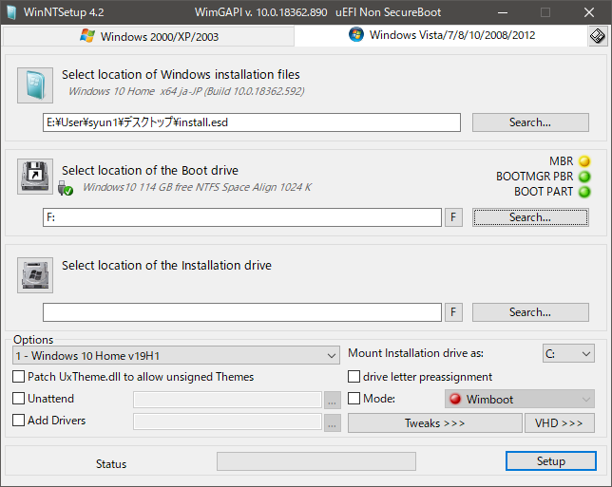Click the 'Mount Installation drive as:' label
The height and width of the screenshot is (487, 612).
click(415, 353)
